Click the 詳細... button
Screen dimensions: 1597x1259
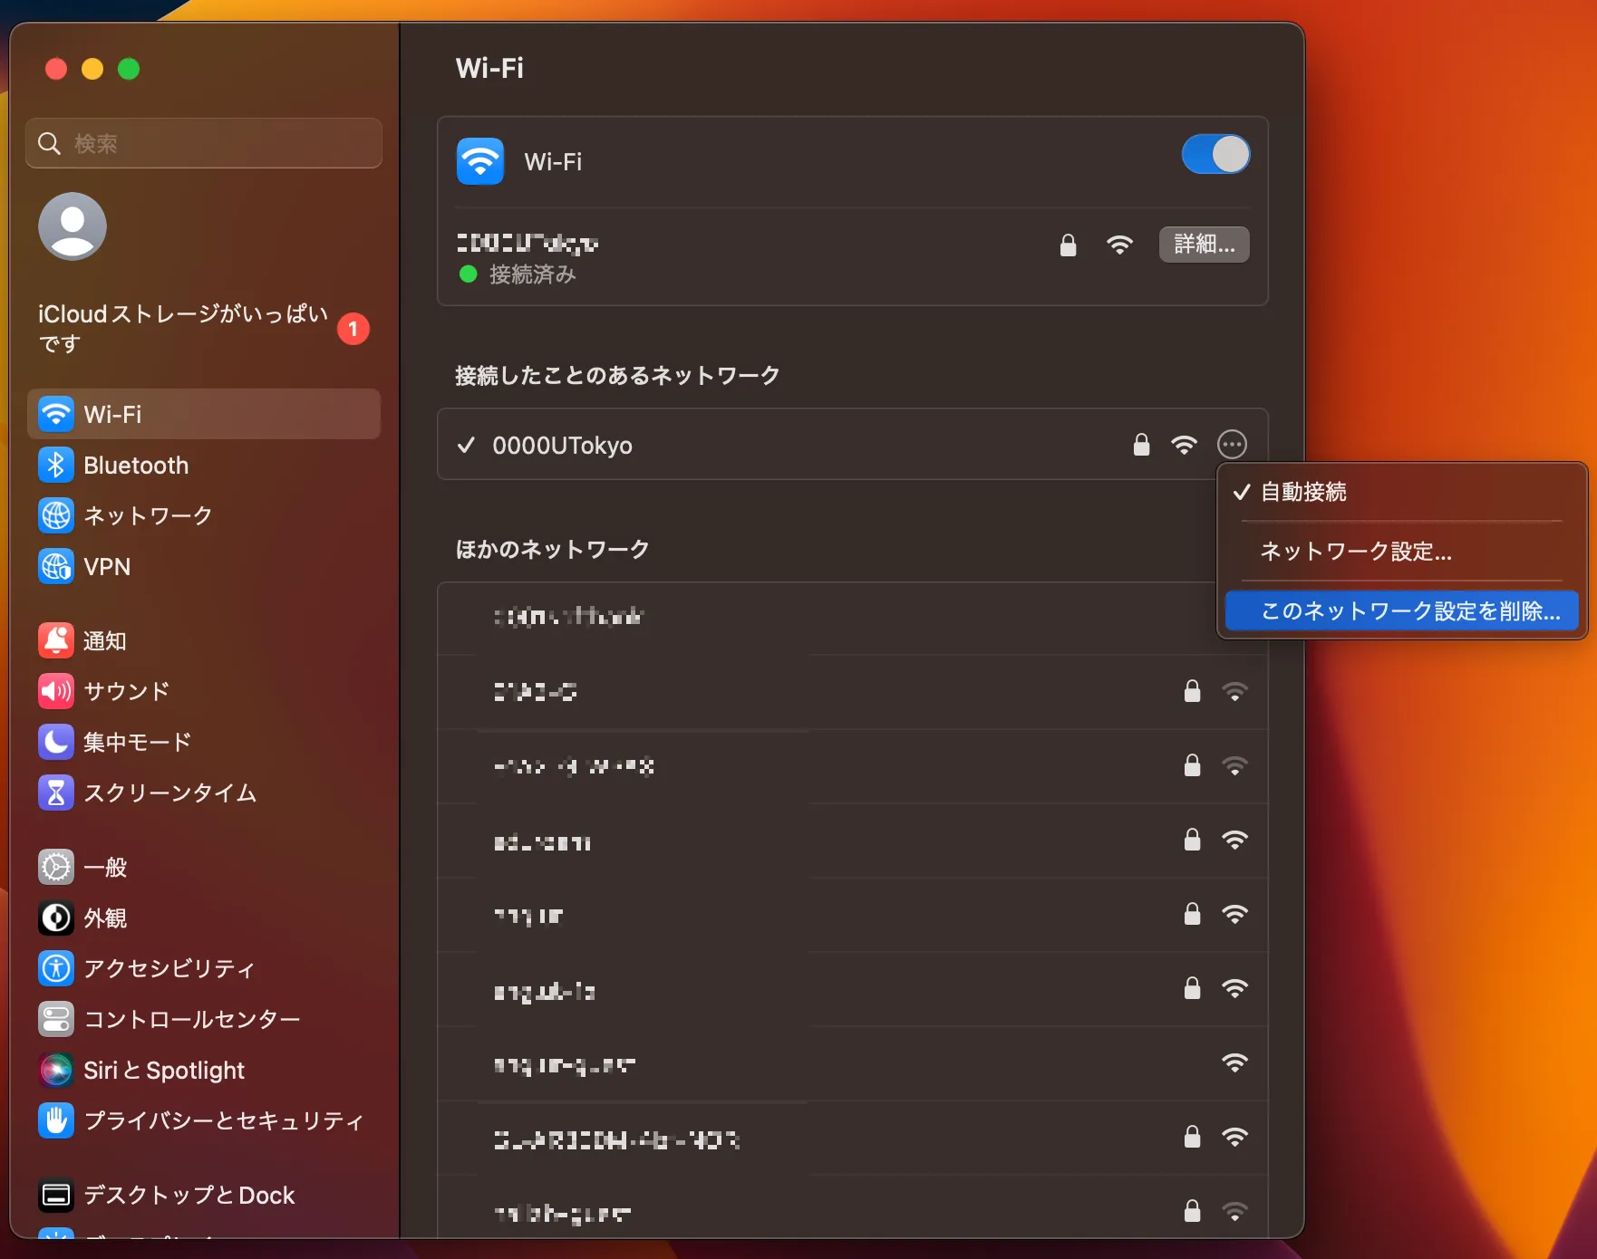[x=1204, y=245]
